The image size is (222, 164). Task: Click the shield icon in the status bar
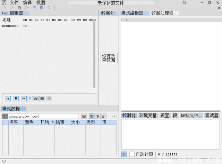4,161
